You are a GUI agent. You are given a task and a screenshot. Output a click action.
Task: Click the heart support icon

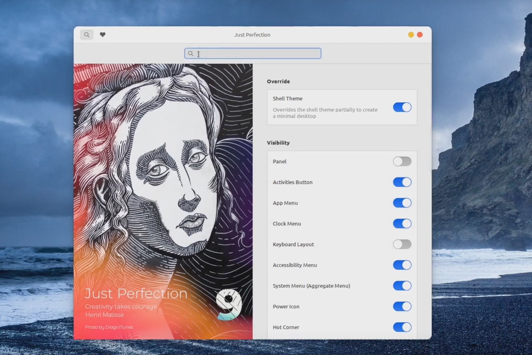103,35
